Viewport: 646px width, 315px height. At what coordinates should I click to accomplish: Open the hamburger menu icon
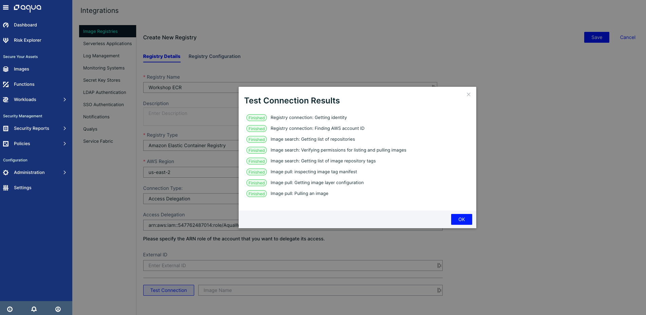tap(6, 7)
